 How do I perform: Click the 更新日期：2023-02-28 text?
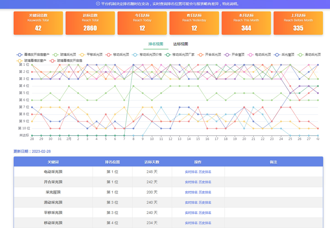click(32, 151)
